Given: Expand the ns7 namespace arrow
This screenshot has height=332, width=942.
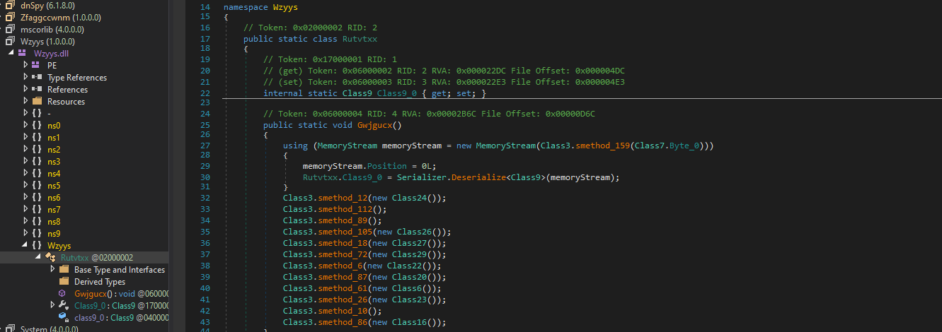Looking at the screenshot, I should 25,209.
